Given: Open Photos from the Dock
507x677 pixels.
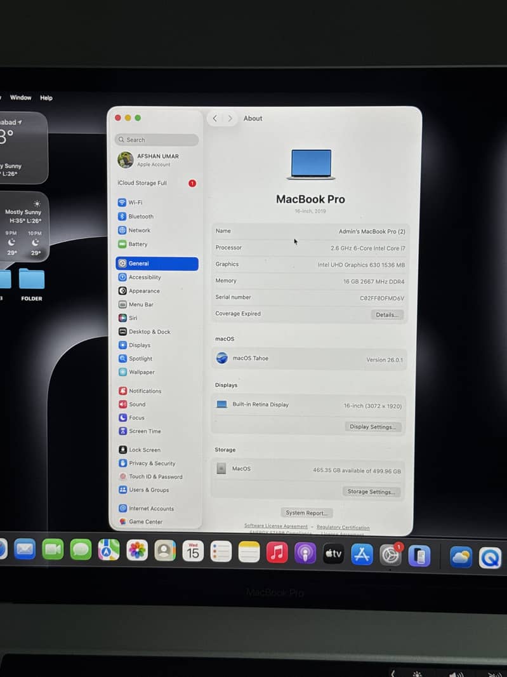Looking at the screenshot, I should tap(137, 551).
